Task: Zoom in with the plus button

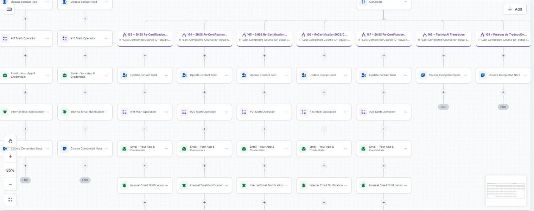Action: coord(10,156)
